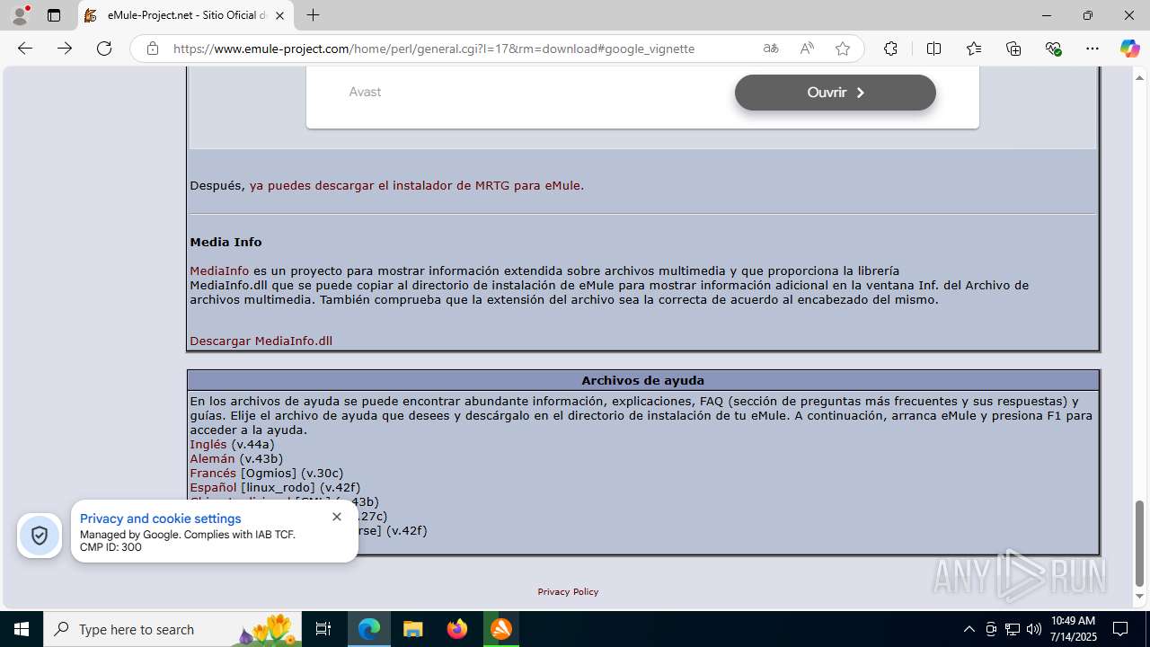Go forward to next page

(x=65, y=49)
